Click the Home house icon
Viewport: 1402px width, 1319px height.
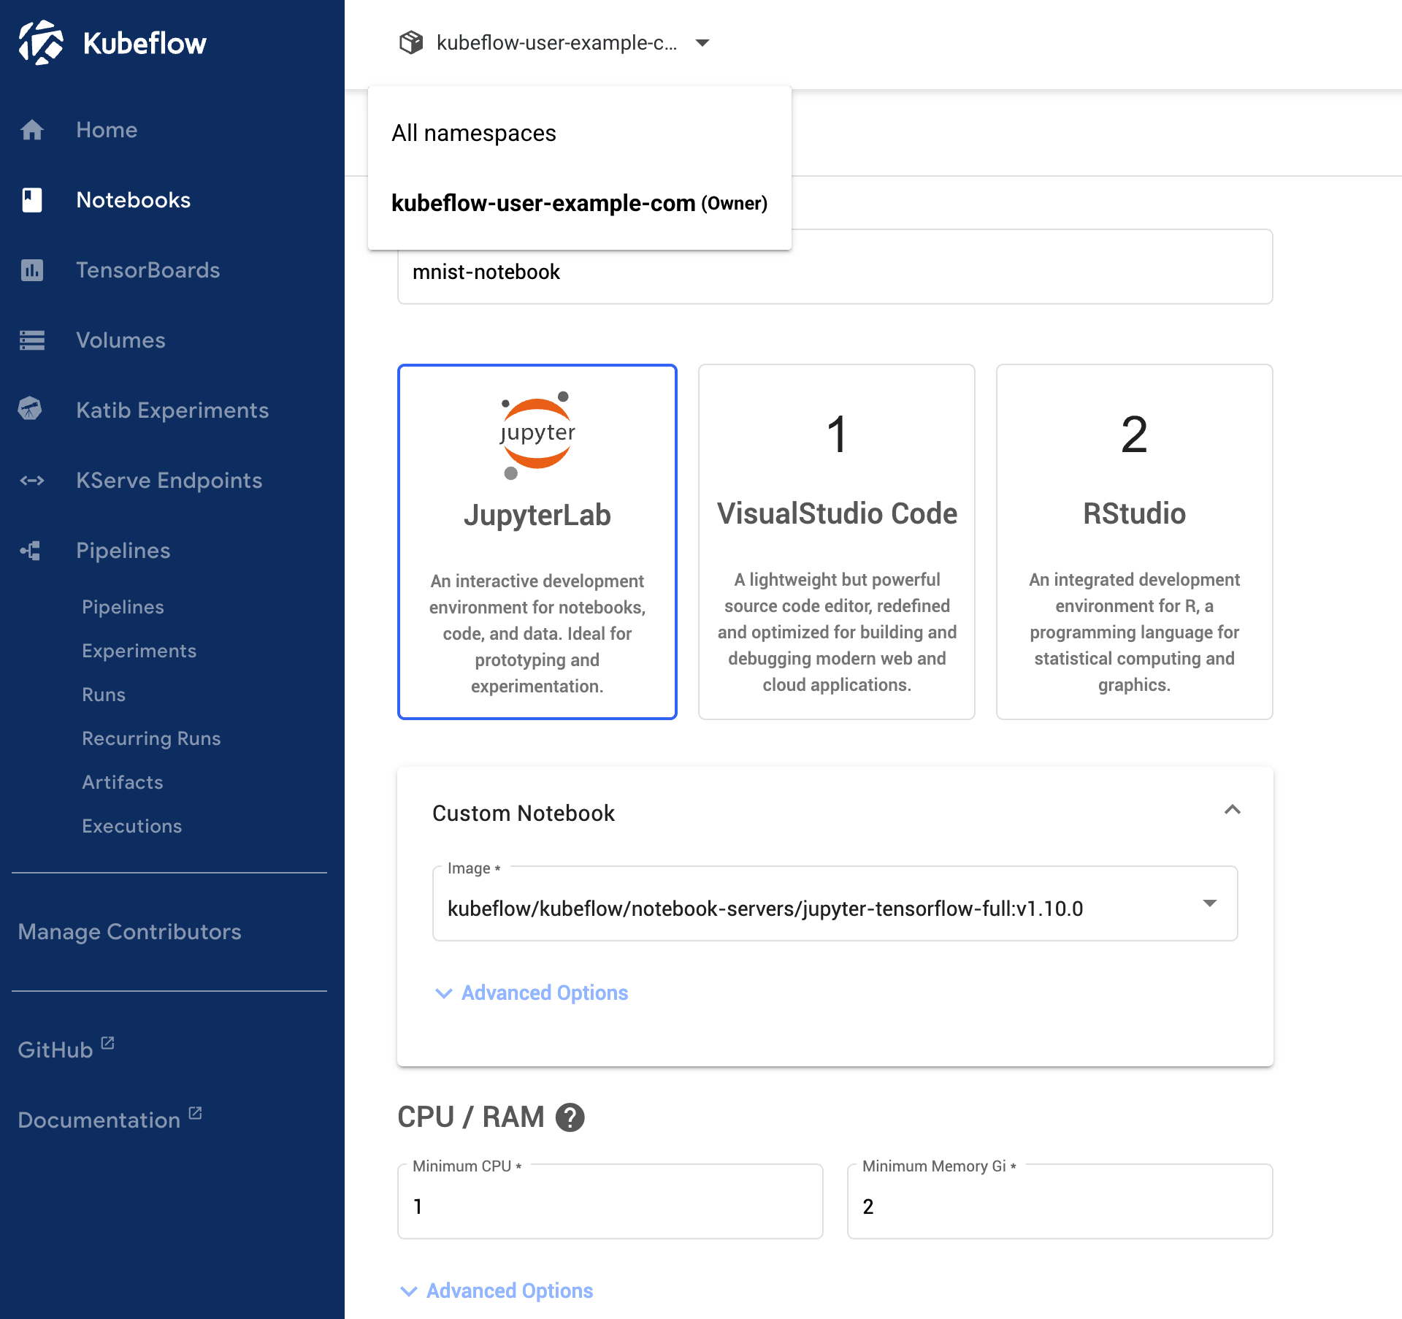32,130
